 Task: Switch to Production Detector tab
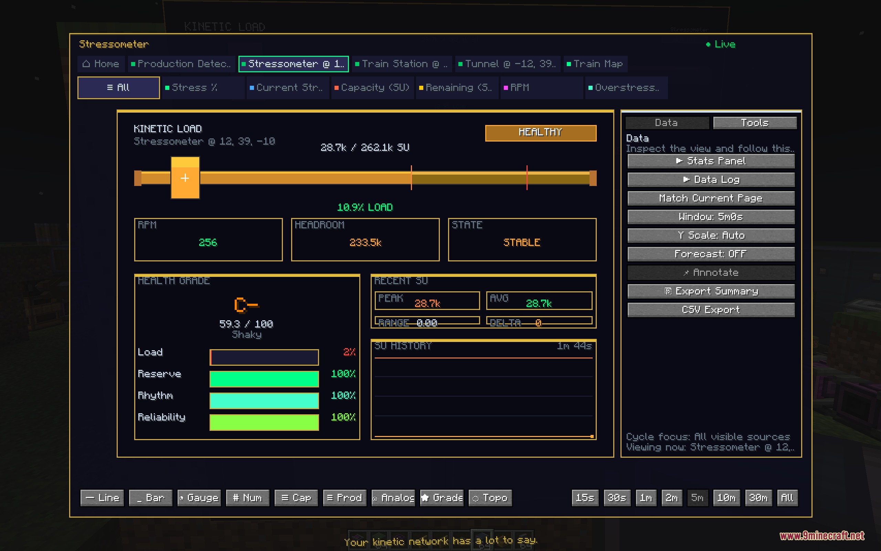[182, 64]
